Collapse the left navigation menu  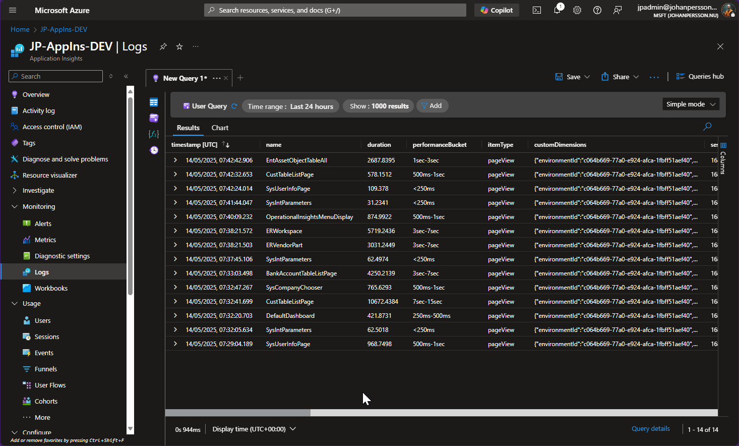[x=126, y=76]
